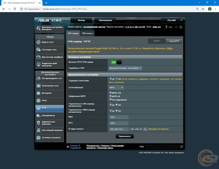Toggle the MPPE-128 encryption checkbox
The image size is (219, 169).
pos(111,93)
